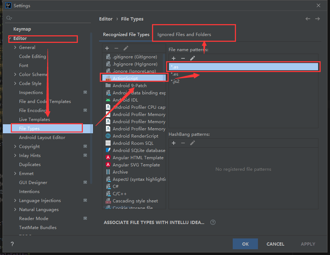Switch to Ignored Files and Folders tab
330x255 pixels.
click(184, 35)
